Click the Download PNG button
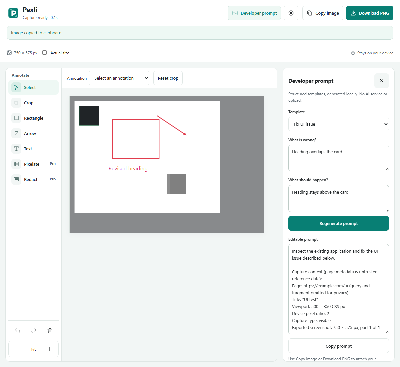 point(370,13)
